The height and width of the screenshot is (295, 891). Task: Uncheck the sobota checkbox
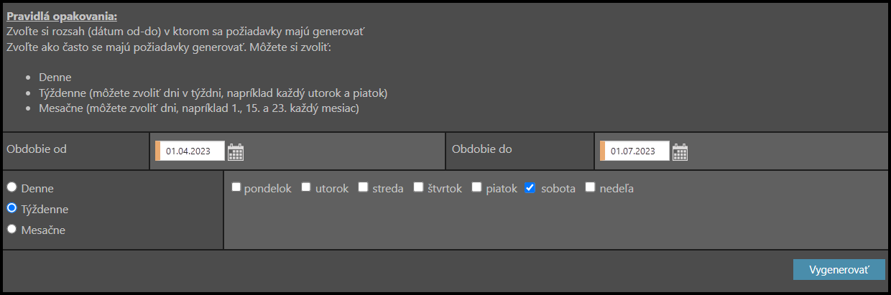[530, 187]
